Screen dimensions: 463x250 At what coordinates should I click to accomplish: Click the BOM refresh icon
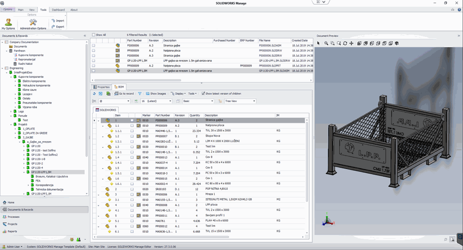[x=94, y=94]
